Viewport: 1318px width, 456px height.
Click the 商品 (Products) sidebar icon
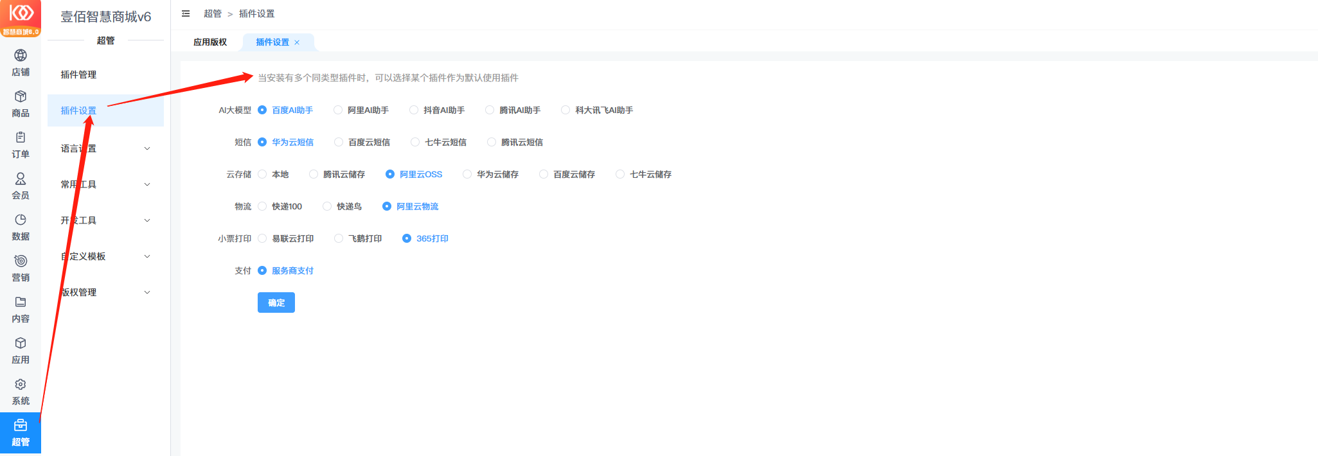point(21,104)
